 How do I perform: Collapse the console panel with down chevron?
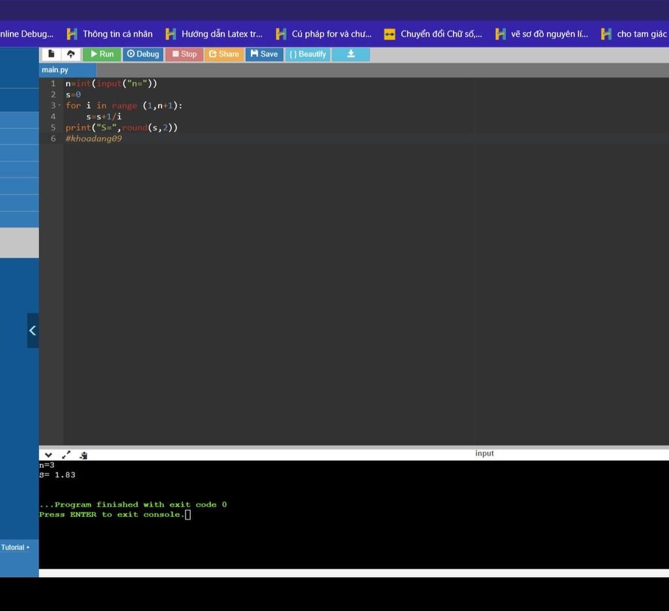(48, 455)
